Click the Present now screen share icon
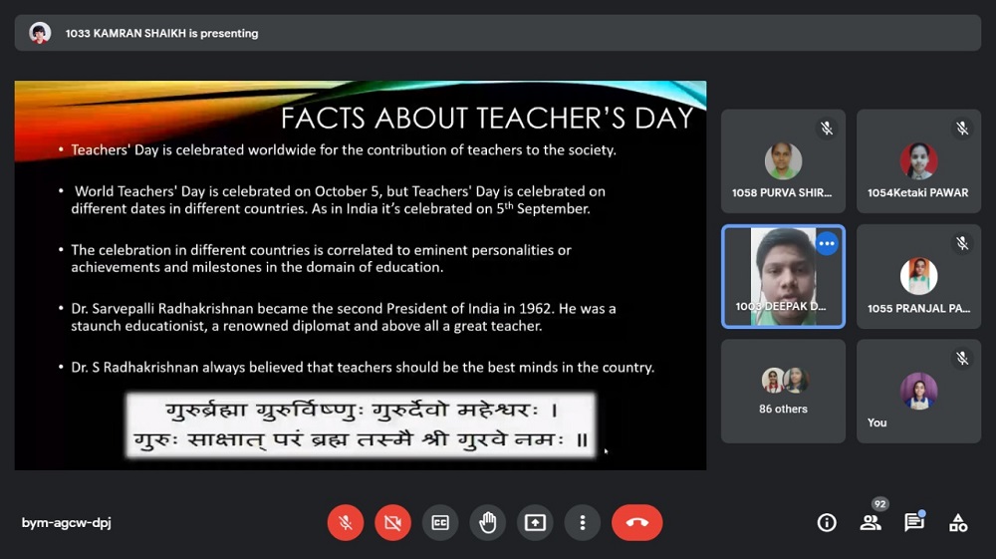The width and height of the screenshot is (996, 559). point(536,522)
